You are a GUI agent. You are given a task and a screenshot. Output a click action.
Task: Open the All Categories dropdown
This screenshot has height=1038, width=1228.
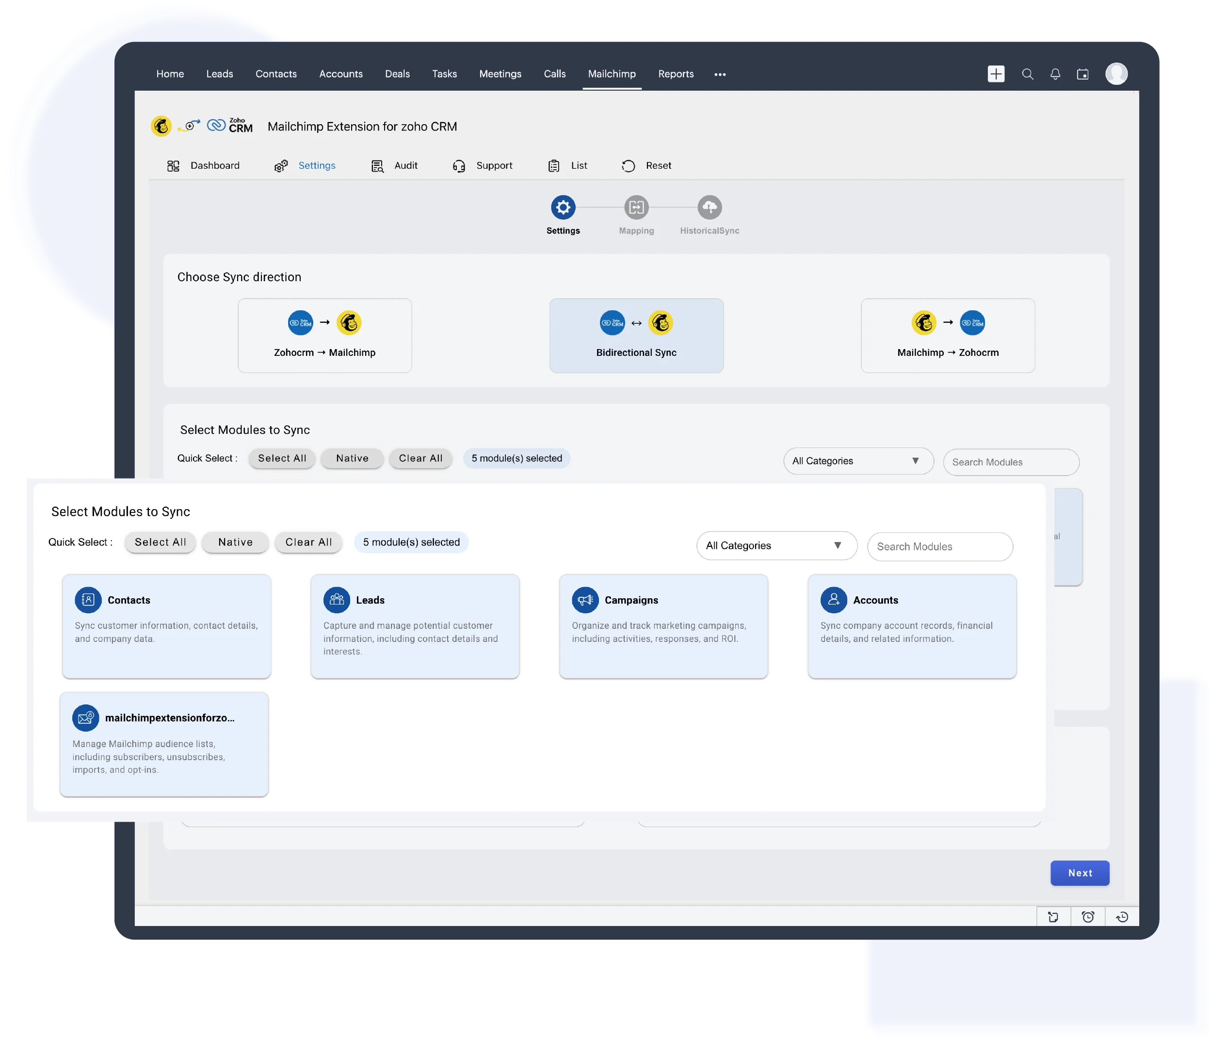click(x=858, y=461)
